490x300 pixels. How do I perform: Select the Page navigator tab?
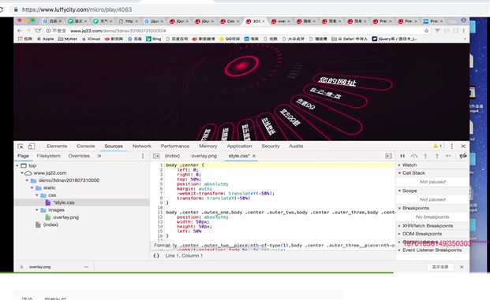23,156
